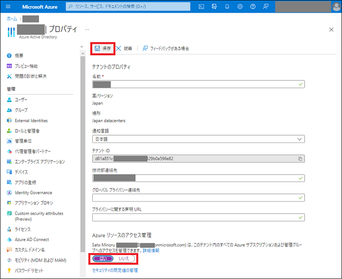This screenshot has height=279, width=342.
Task: Expand the 通知言語 dropdown
Action: click(198, 139)
